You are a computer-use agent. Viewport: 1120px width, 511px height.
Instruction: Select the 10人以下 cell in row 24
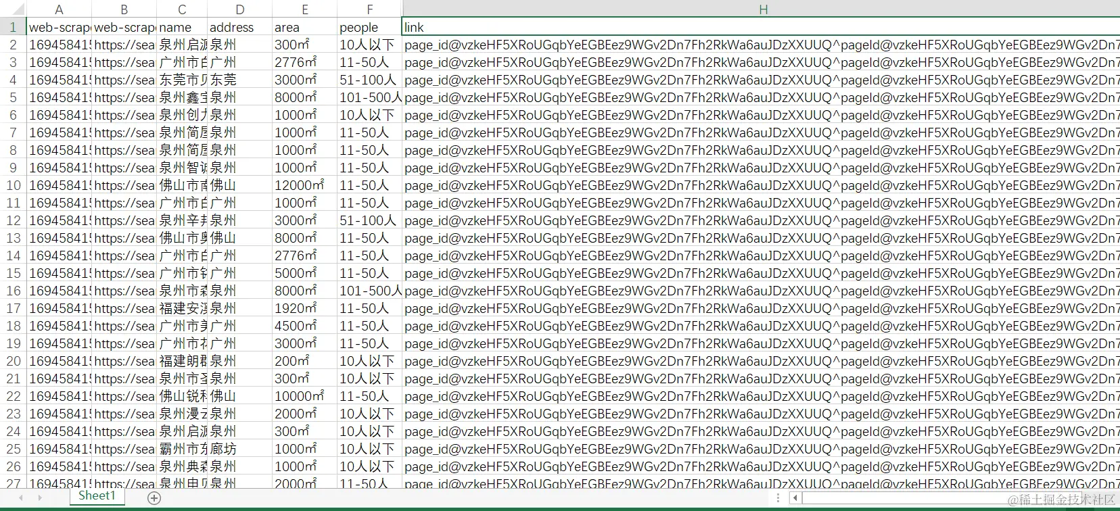[x=370, y=431]
